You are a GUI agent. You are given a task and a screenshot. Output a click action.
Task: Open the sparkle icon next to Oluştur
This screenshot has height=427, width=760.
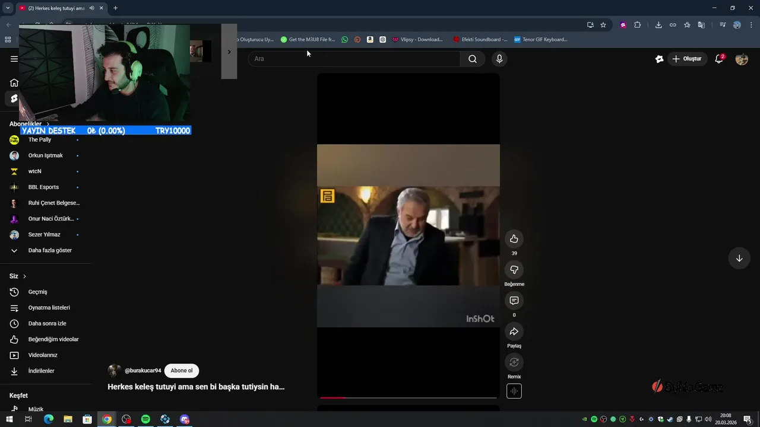point(659,59)
